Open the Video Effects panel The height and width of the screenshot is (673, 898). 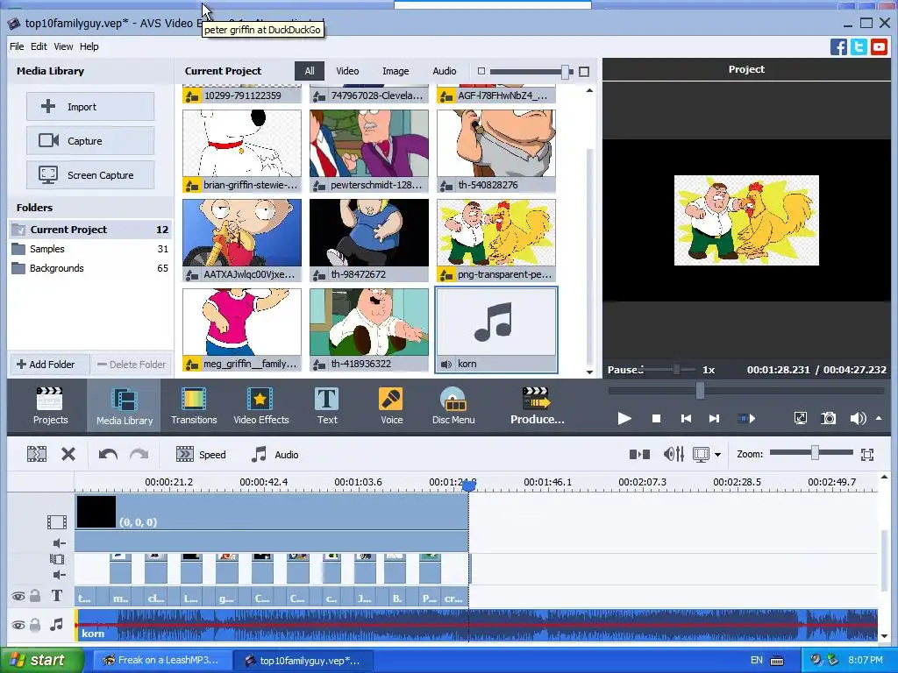pyautogui.click(x=260, y=406)
